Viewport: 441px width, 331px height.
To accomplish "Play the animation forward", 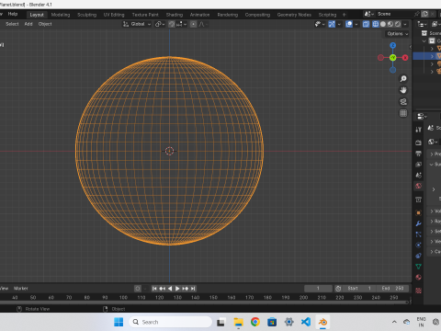I will point(177,289).
